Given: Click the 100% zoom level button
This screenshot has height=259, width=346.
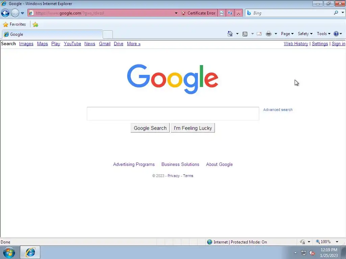Looking at the screenshot, I should click(323, 242).
